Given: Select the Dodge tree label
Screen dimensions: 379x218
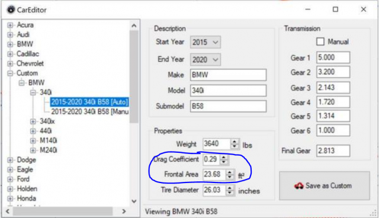Looking at the screenshot, I should pos(26,160).
